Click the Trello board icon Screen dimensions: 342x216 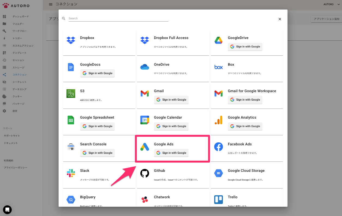(x=219, y=200)
